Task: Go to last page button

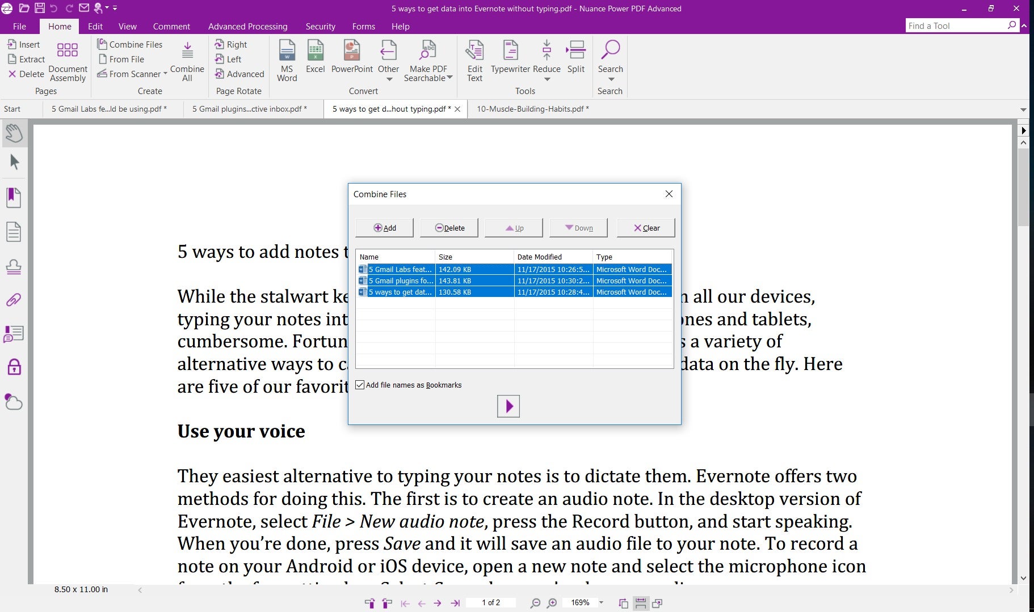Action: click(x=455, y=603)
